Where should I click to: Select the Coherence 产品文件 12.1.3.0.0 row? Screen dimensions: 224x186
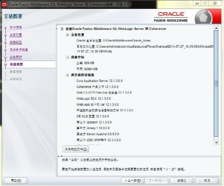tap(97, 87)
